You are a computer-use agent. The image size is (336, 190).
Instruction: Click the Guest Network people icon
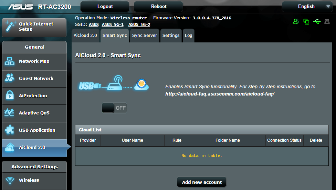10,78
